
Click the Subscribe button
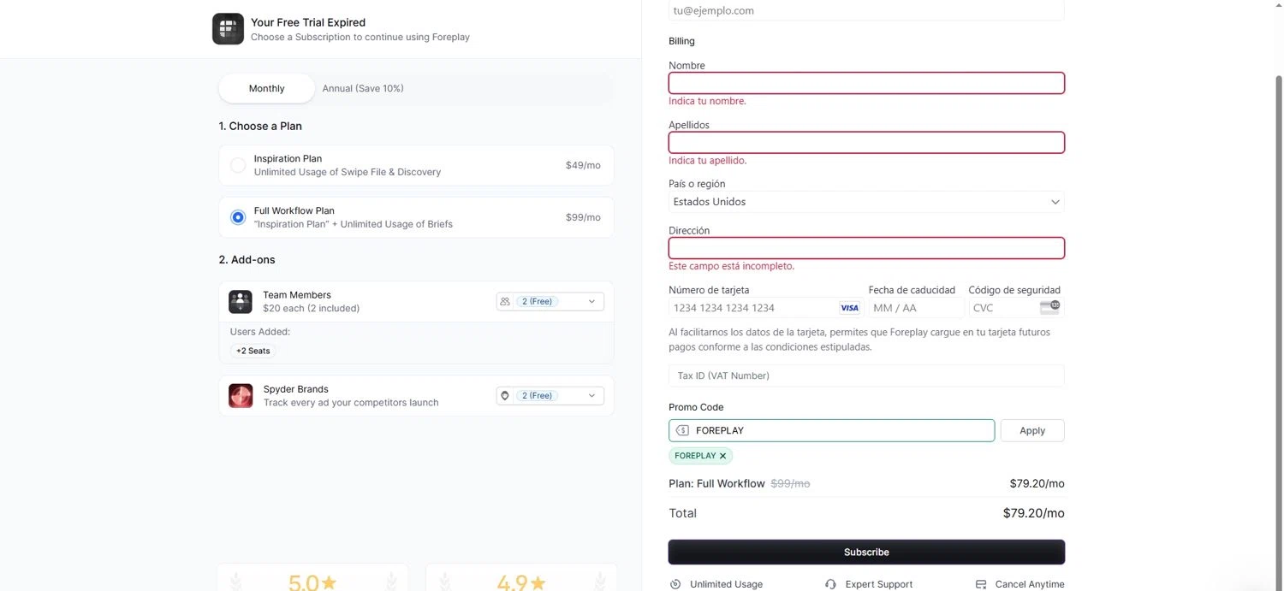(x=866, y=552)
